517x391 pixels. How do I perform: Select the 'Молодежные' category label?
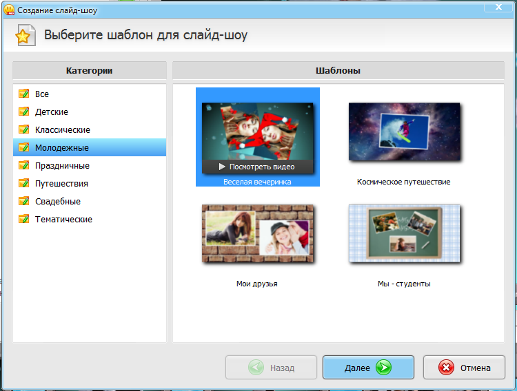point(62,147)
